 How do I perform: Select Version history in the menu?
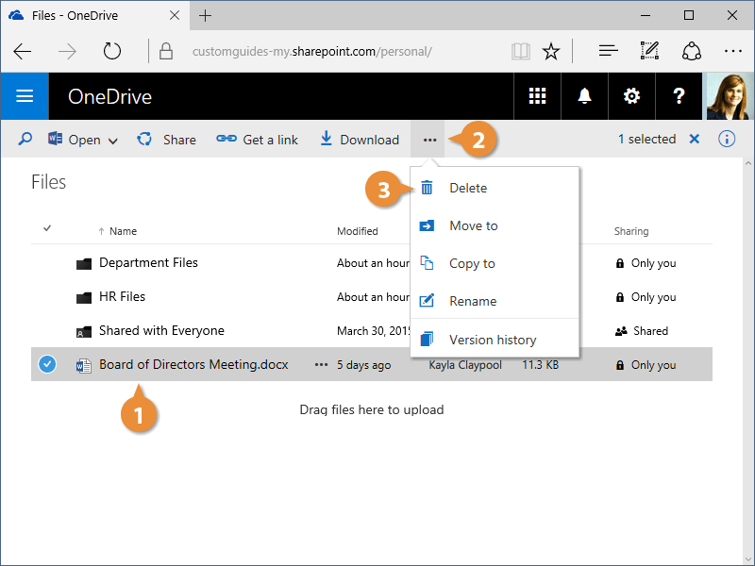pyautogui.click(x=492, y=340)
